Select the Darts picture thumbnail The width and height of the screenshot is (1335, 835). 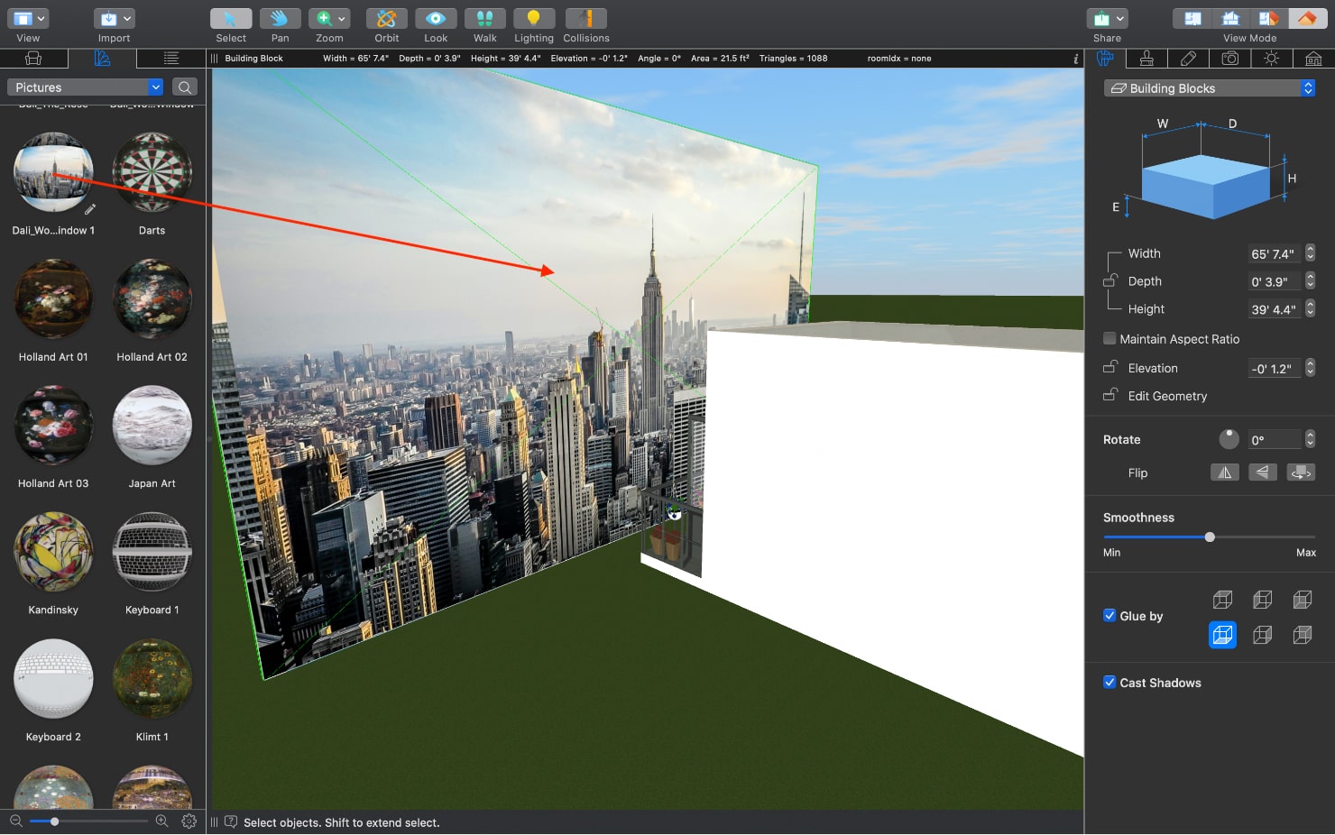coord(152,172)
